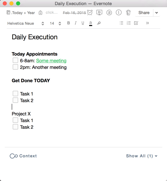Check the 6-8am Some meeting checkbox
This screenshot has height=181, width=167.
click(x=15, y=60)
